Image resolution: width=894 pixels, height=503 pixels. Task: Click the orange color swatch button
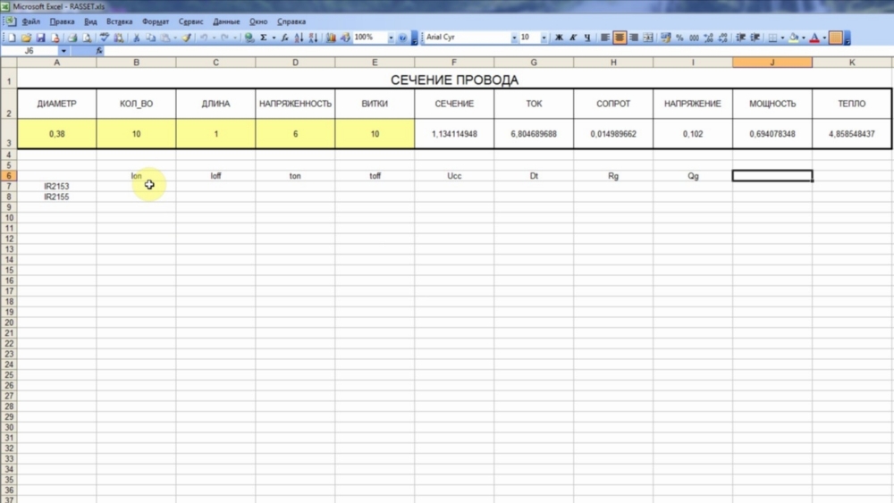(x=836, y=38)
